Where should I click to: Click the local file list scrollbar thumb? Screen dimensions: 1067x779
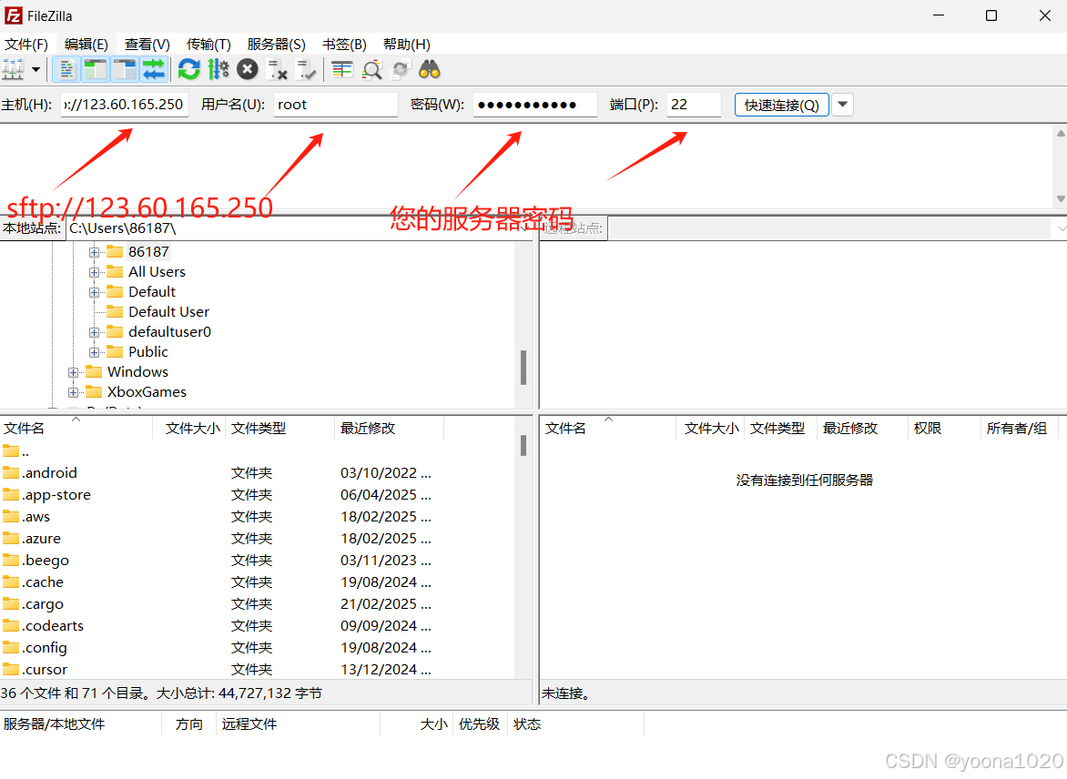pos(523,446)
